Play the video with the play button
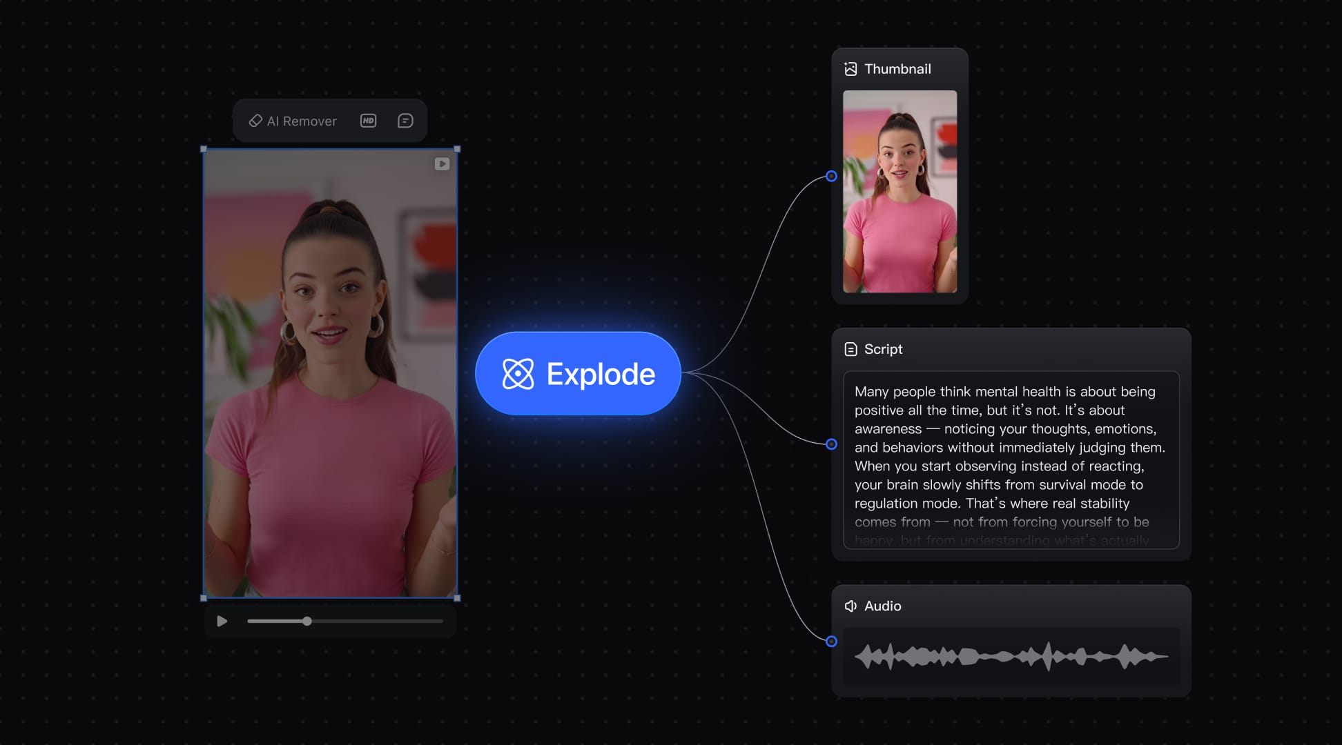 pyautogui.click(x=222, y=621)
